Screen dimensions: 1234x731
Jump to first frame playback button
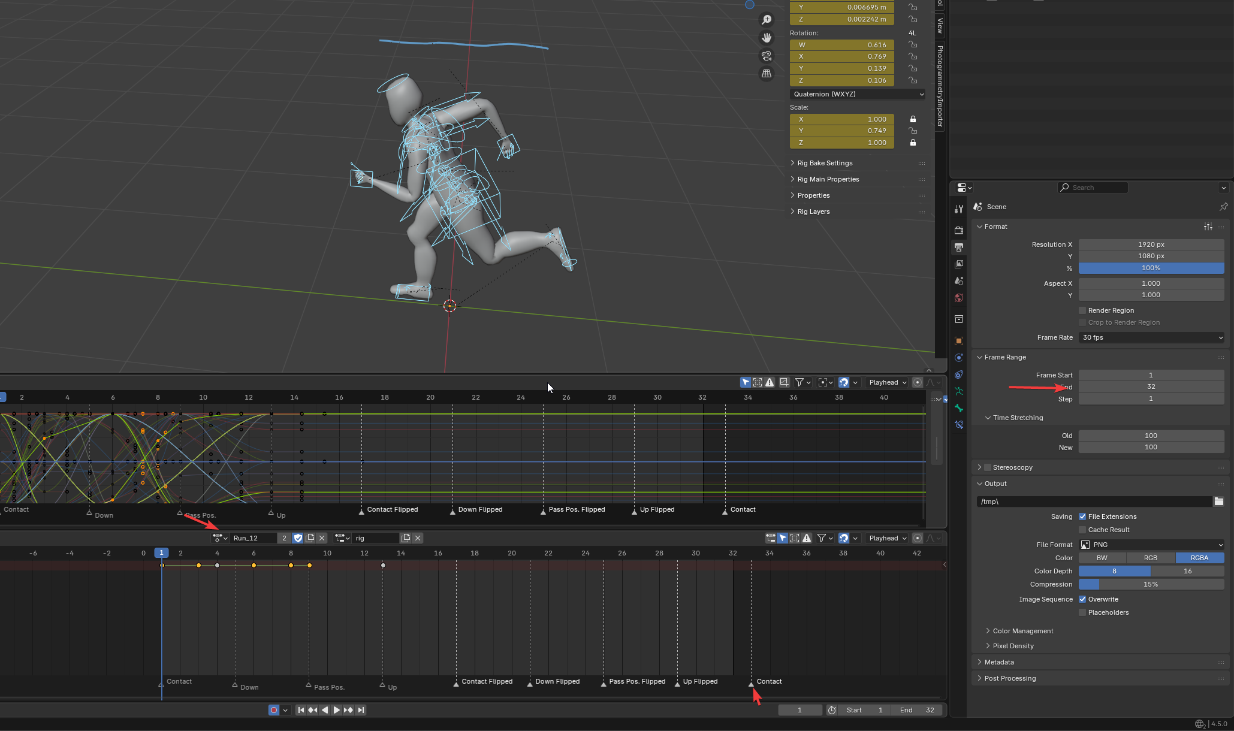tap(301, 710)
